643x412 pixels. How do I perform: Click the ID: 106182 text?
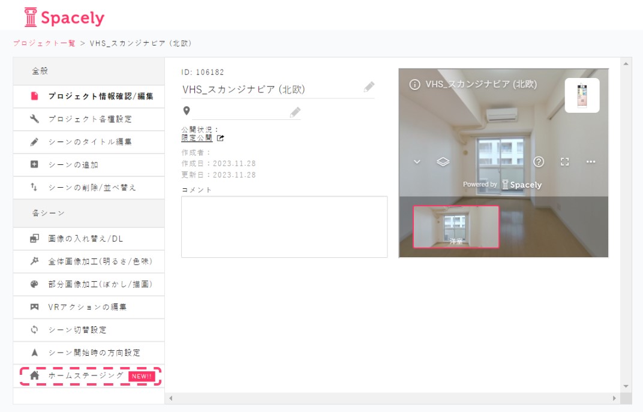pyautogui.click(x=203, y=73)
